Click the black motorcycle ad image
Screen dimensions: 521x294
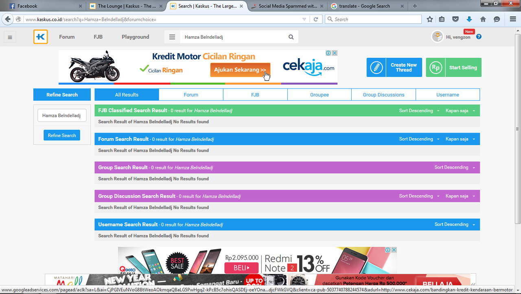(95, 66)
